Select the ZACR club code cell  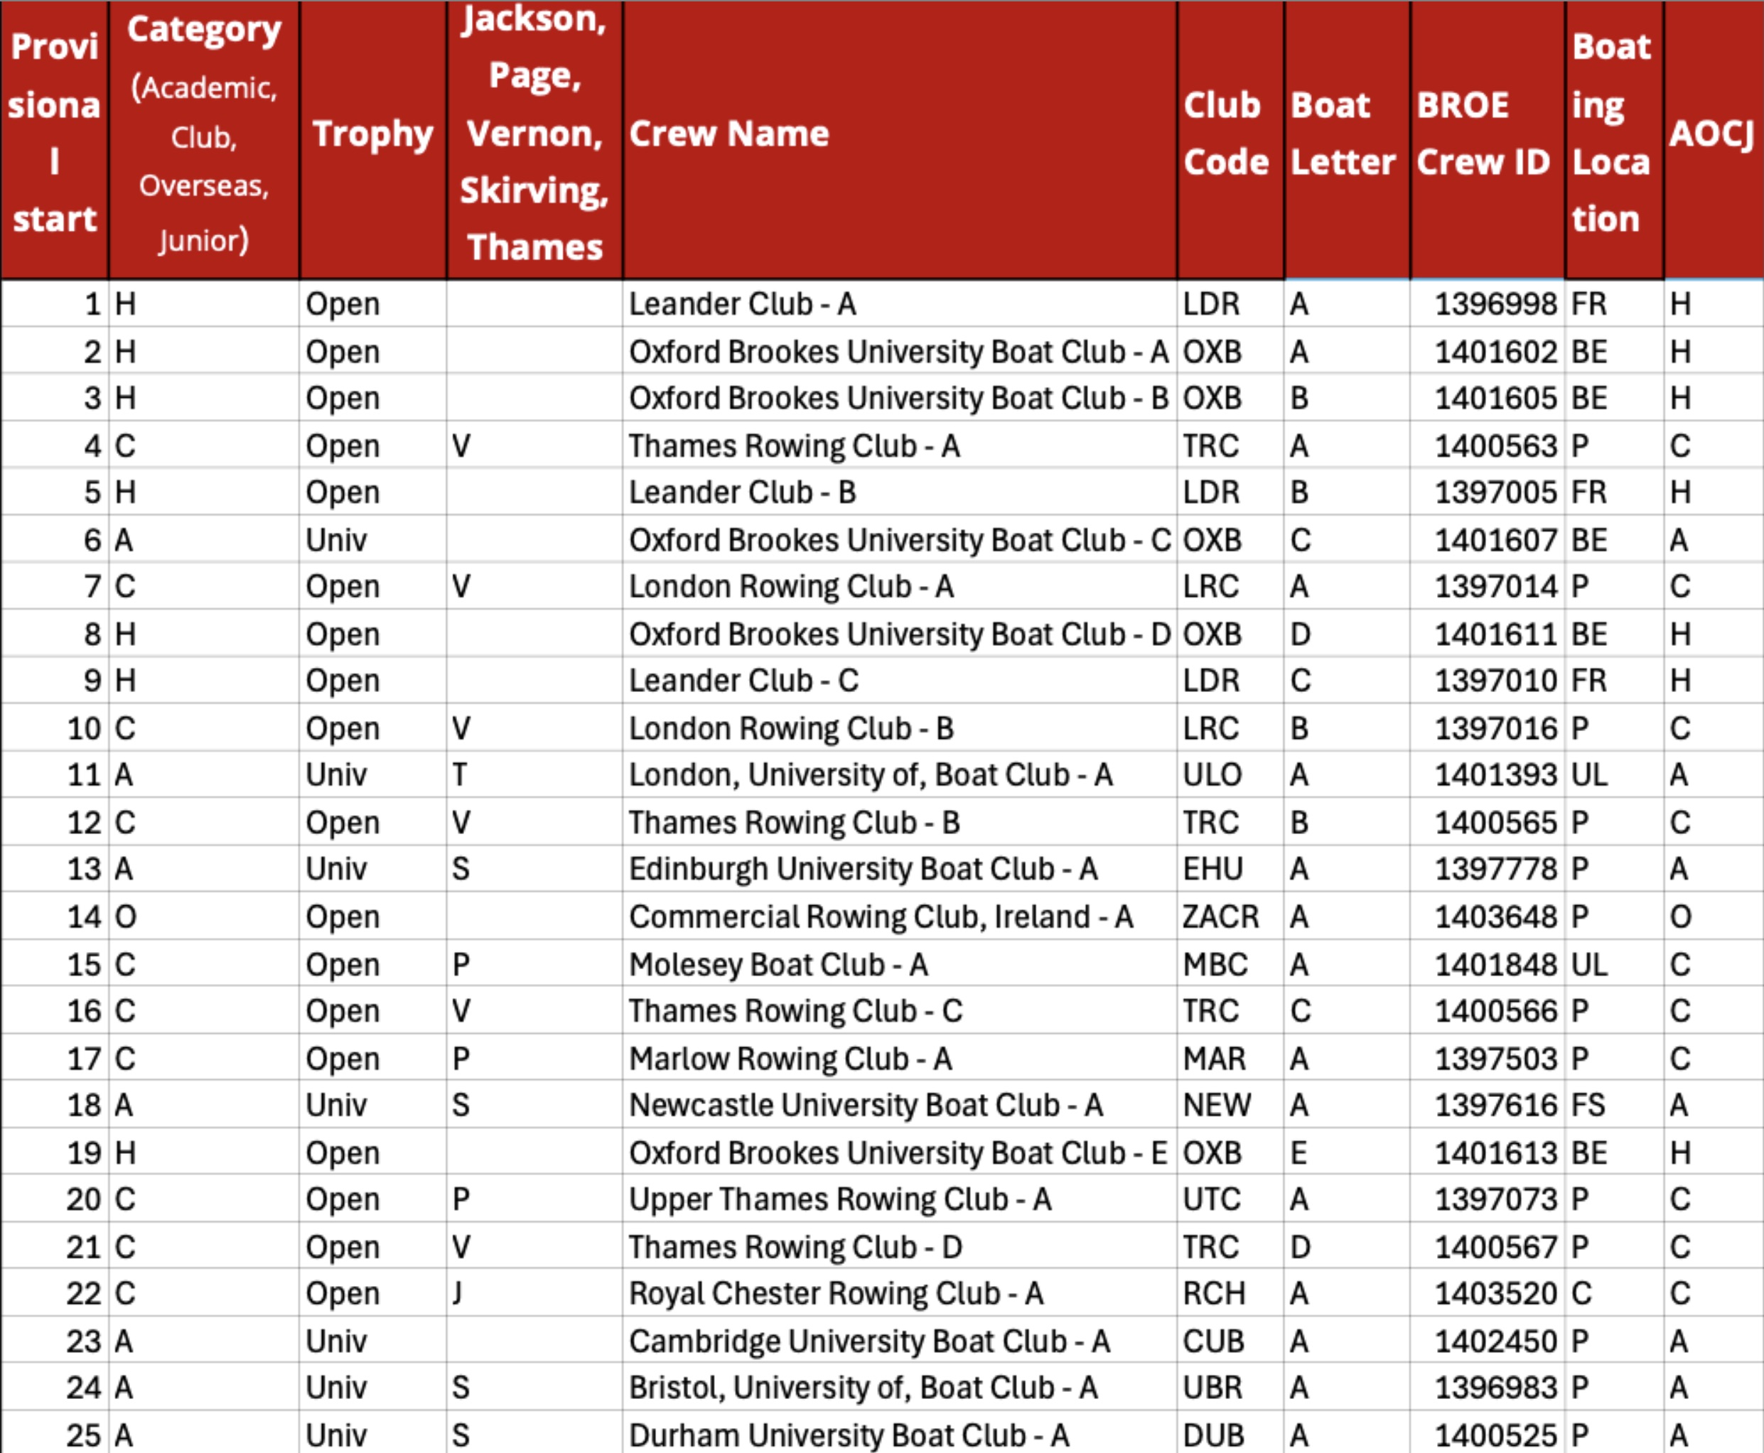coord(1220,917)
